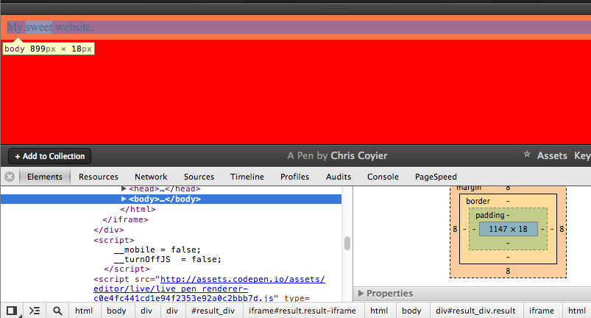Switch to the Console tab
Image resolution: width=591 pixels, height=318 pixels.
coord(383,177)
